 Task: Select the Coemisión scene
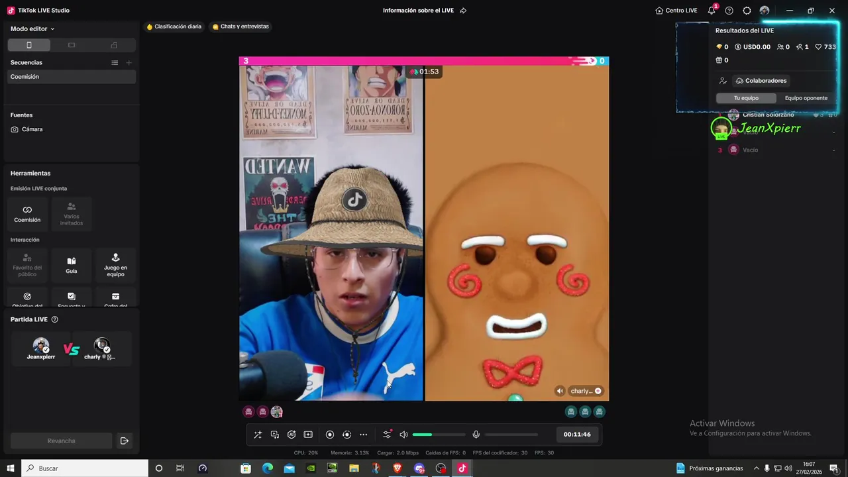coord(72,77)
